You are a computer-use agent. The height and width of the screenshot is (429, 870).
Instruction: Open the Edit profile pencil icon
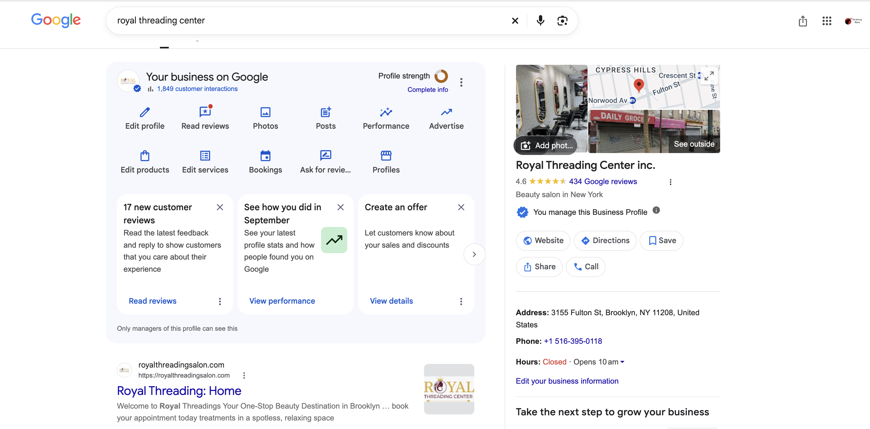145,112
